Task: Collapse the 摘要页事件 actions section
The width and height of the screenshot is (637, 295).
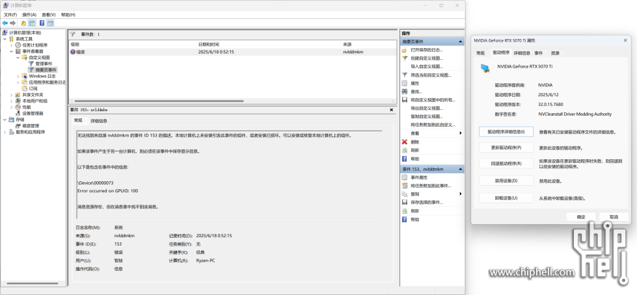Action: click(461, 42)
